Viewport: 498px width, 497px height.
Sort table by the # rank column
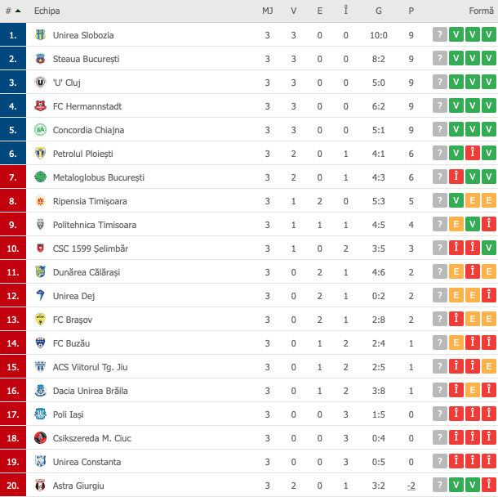point(12,11)
